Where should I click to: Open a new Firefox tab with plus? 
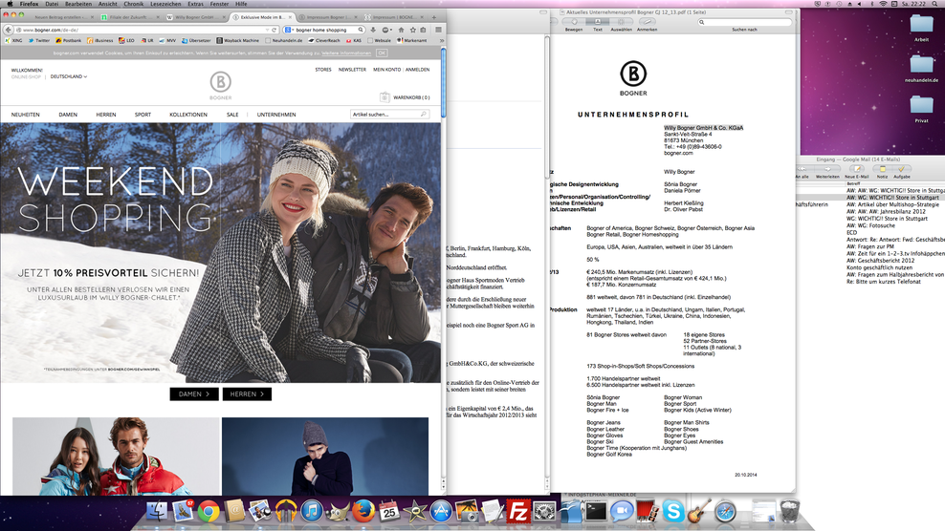pyautogui.click(x=434, y=17)
